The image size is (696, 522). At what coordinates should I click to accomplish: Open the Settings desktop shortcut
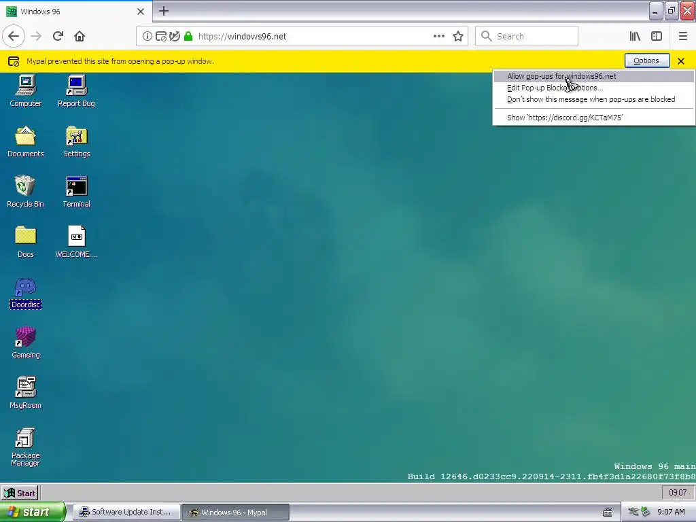[76, 141]
